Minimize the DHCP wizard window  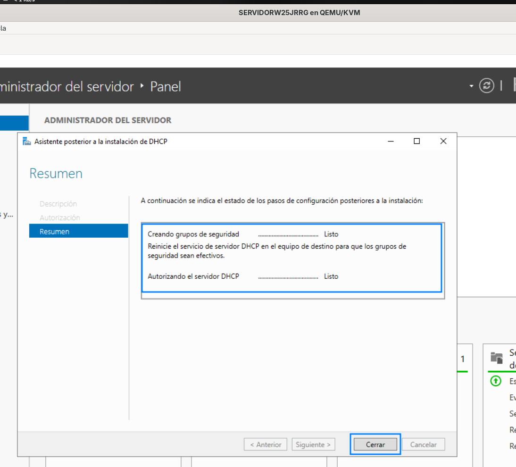[x=391, y=141]
